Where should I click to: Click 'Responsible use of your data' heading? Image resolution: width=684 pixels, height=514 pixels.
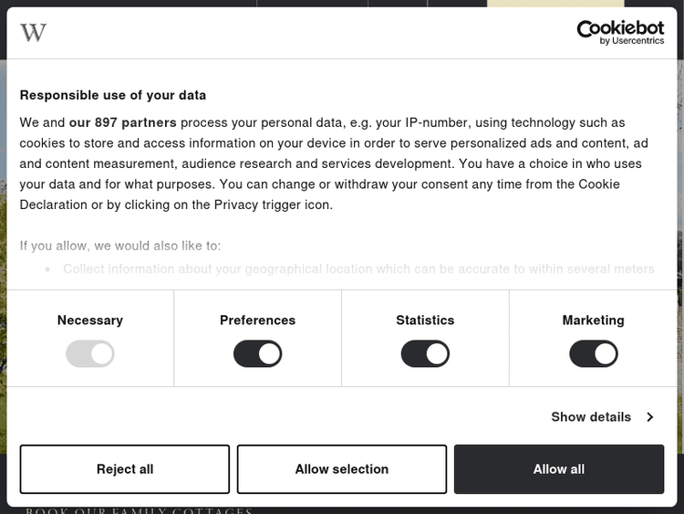pos(113,95)
